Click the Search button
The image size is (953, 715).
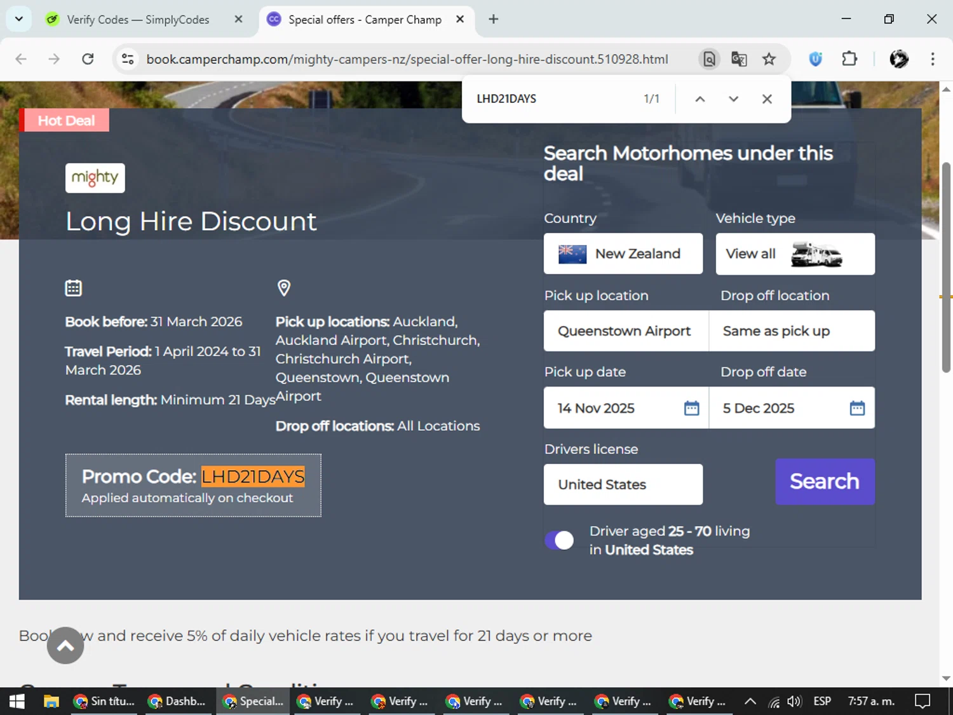click(825, 482)
